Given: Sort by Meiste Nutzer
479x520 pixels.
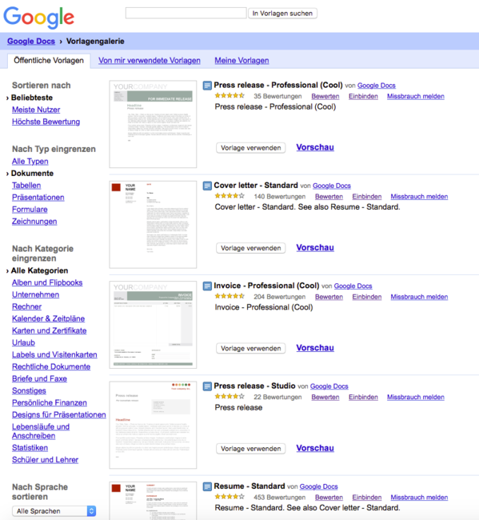Looking at the screenshot, I should [36, 110].
